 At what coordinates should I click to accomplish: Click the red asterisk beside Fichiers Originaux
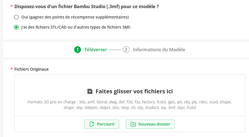click(x=12, y=69)
